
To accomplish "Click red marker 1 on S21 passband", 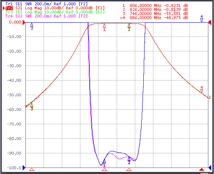I will 104,27.
